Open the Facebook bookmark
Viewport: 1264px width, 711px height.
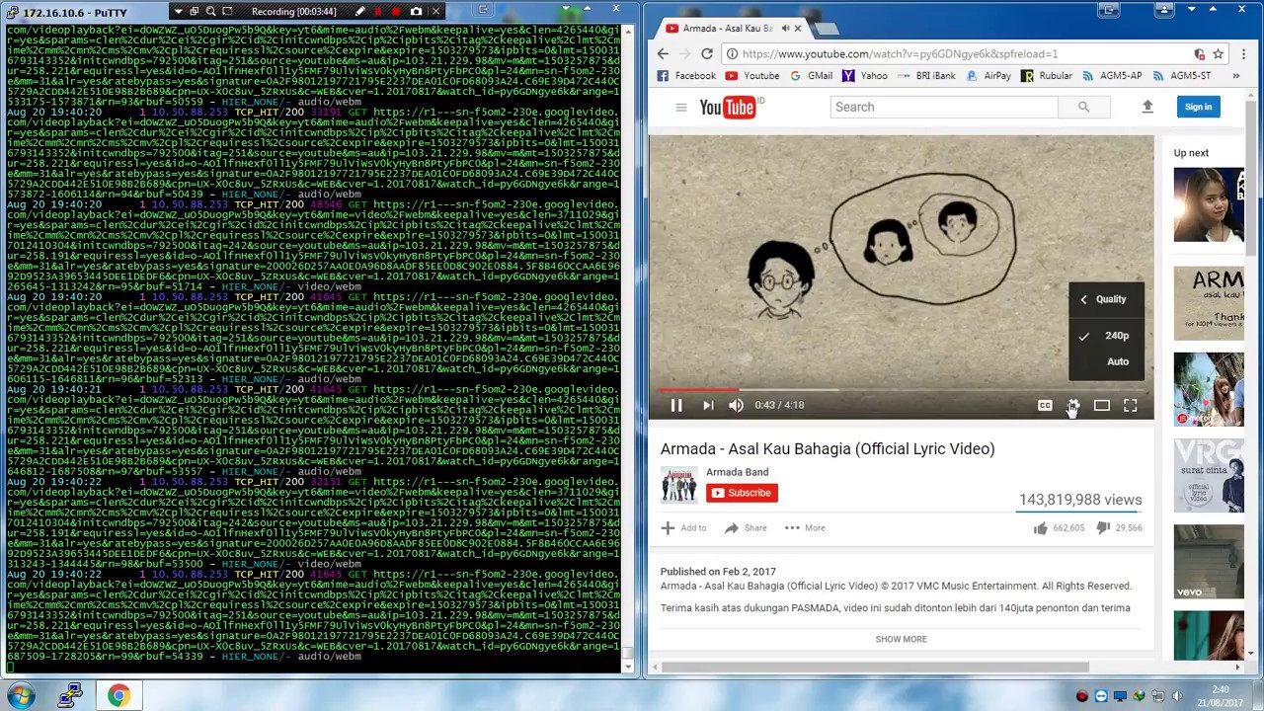(686, 76)
